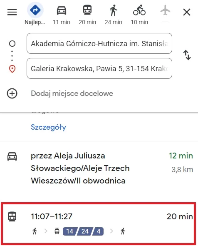Open the Szczegóły link
Image resolution: width=198 pixels, height=246 pixels.
(x=48, y=127)
